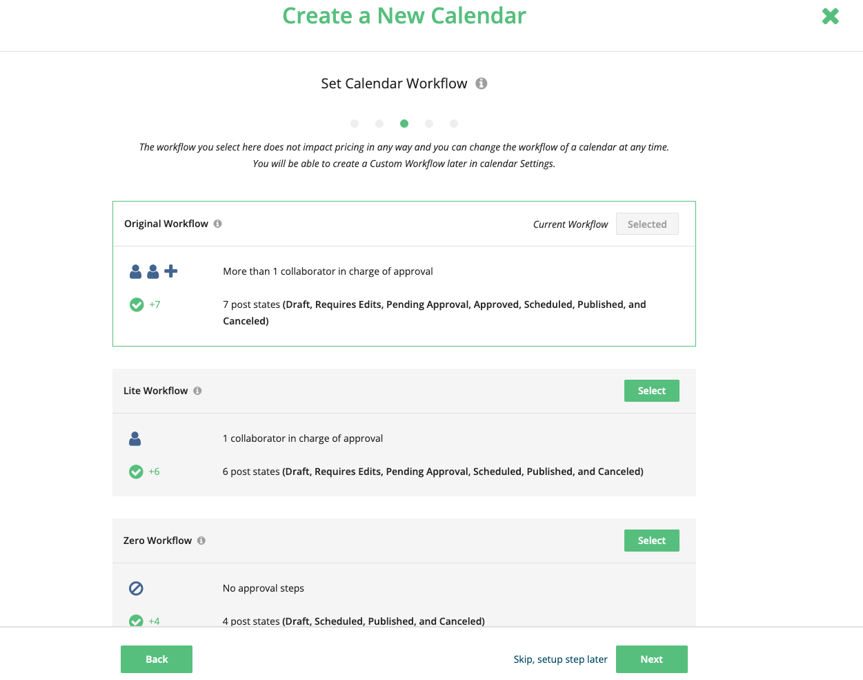This screenshot has width=863, height=680.
Task: Click the Original Workflow info icon
Action: tap(218, 224)
